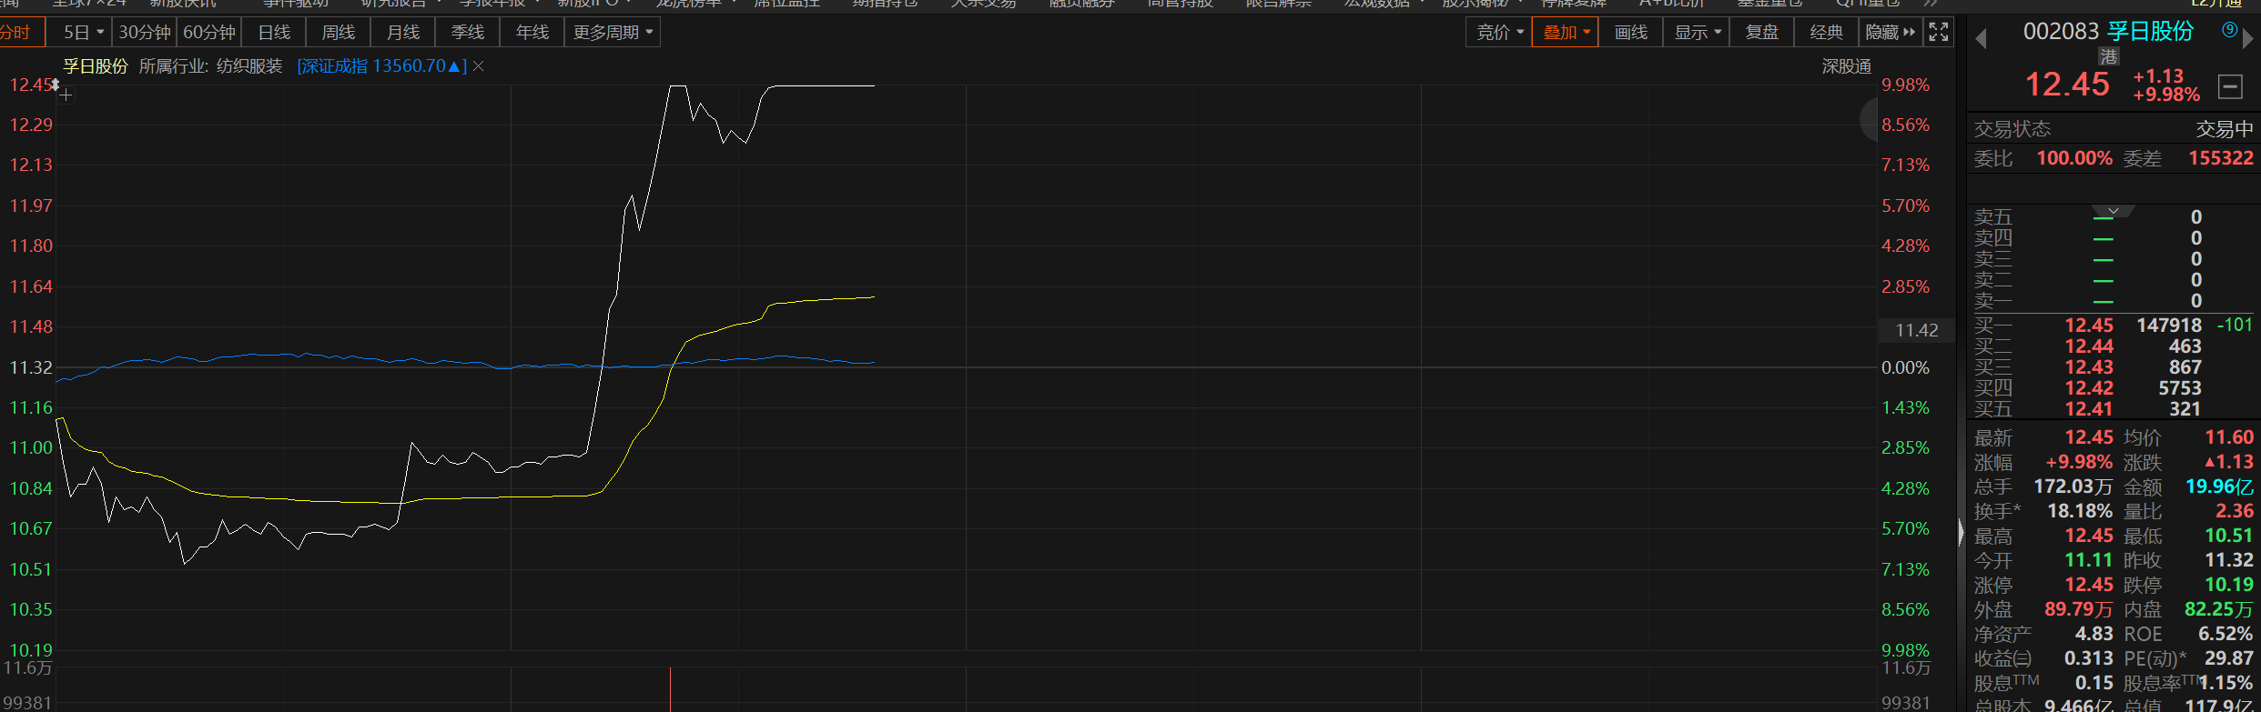This screenshot has width=2261, height=712.
Task: Click the 最低 10.51 value
Action: pyautogui.click(x=2229, y=536)
